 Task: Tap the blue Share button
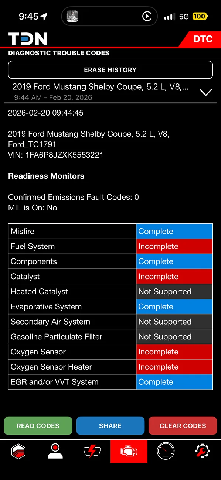click(x=110, y=426)
